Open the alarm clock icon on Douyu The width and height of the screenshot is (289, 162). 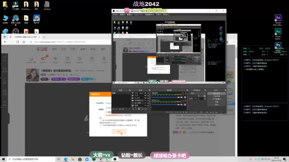click(68, 59)
